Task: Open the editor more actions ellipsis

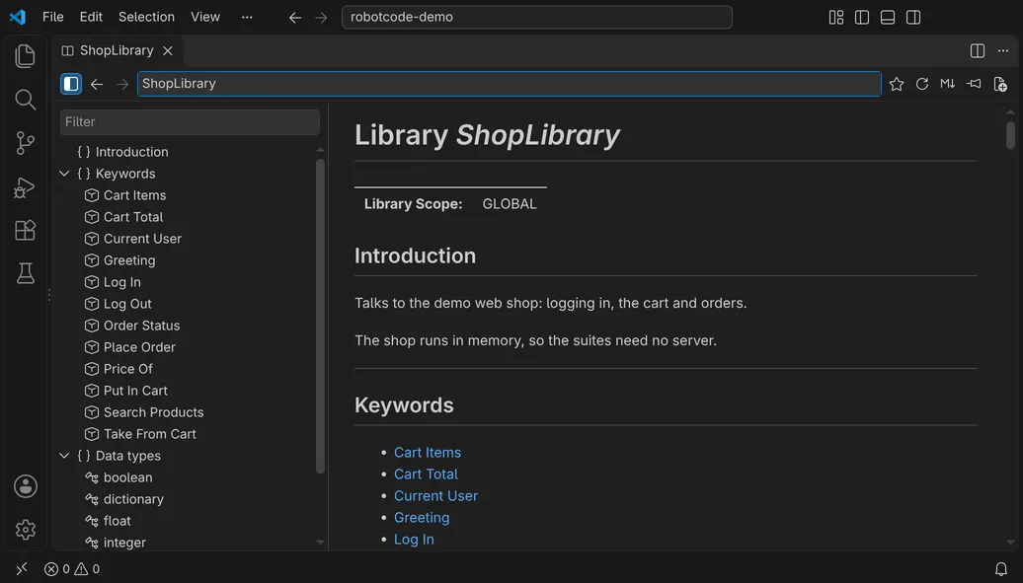Action: pos(1003,51)
